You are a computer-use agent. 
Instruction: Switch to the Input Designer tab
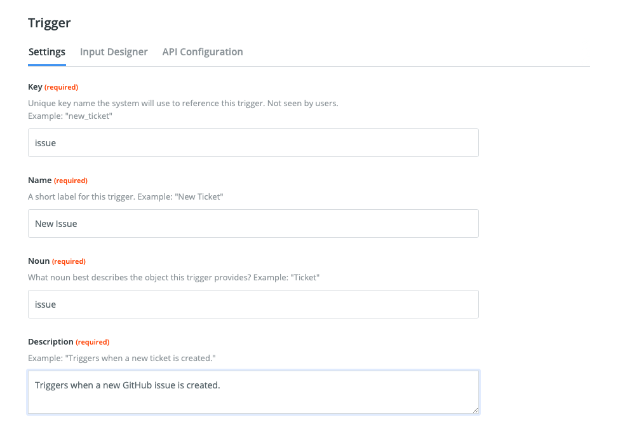(114, 52)
